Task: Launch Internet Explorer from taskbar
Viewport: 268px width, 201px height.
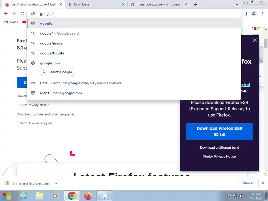Action: (23, 196)
